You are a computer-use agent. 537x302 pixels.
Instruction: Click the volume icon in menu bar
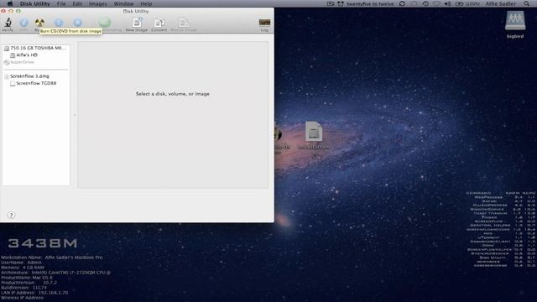point(447,3)
